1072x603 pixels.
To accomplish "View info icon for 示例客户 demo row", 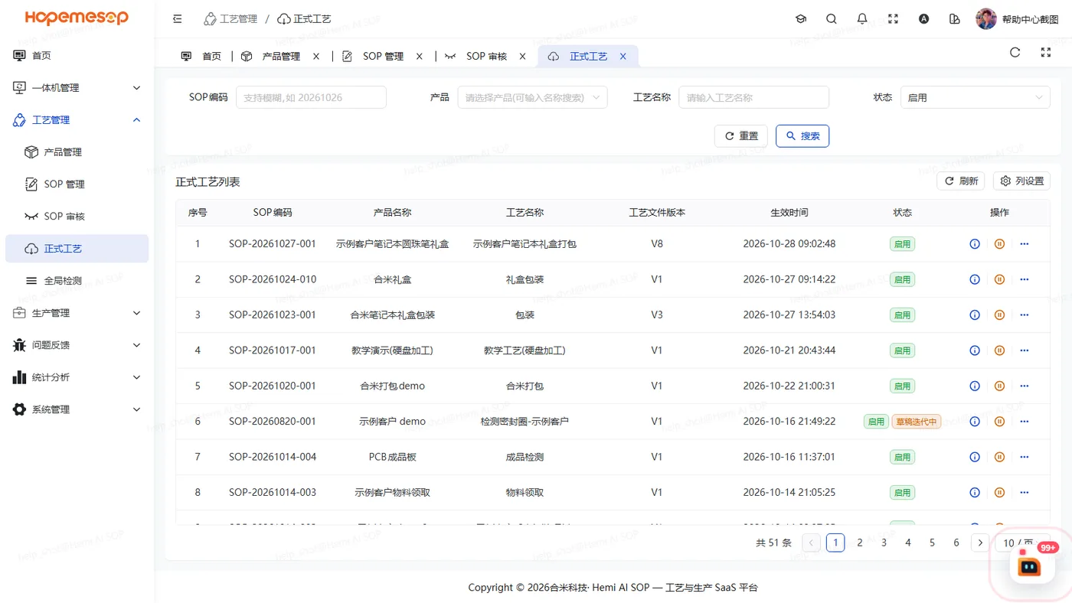I will (975, 422).
